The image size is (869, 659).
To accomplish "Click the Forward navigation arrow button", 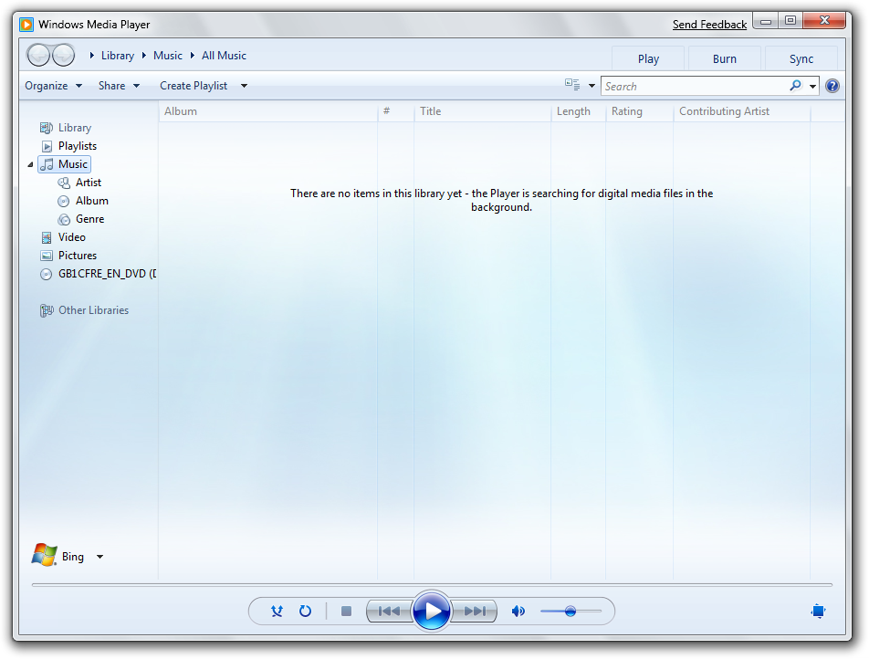I will click(63, 55).
